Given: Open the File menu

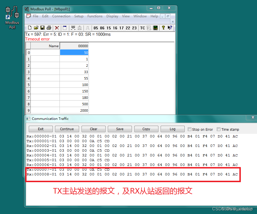Looking at the screenshot, I should [x=35, y=16].
